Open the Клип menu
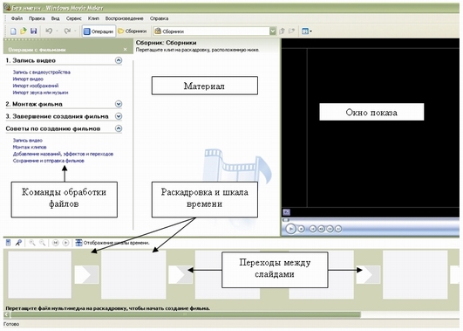This screenshot has height=331, width=463. 93,18
